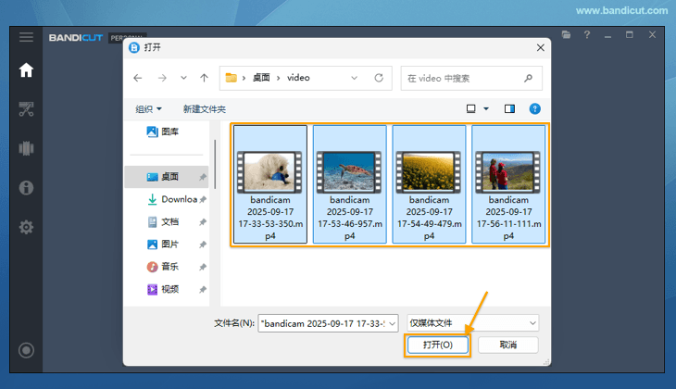Refresh the video folder listing

click(378, 78)
